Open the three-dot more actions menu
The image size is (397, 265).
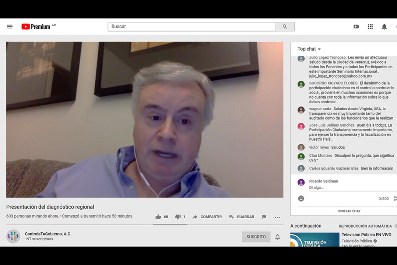point(278,217)
